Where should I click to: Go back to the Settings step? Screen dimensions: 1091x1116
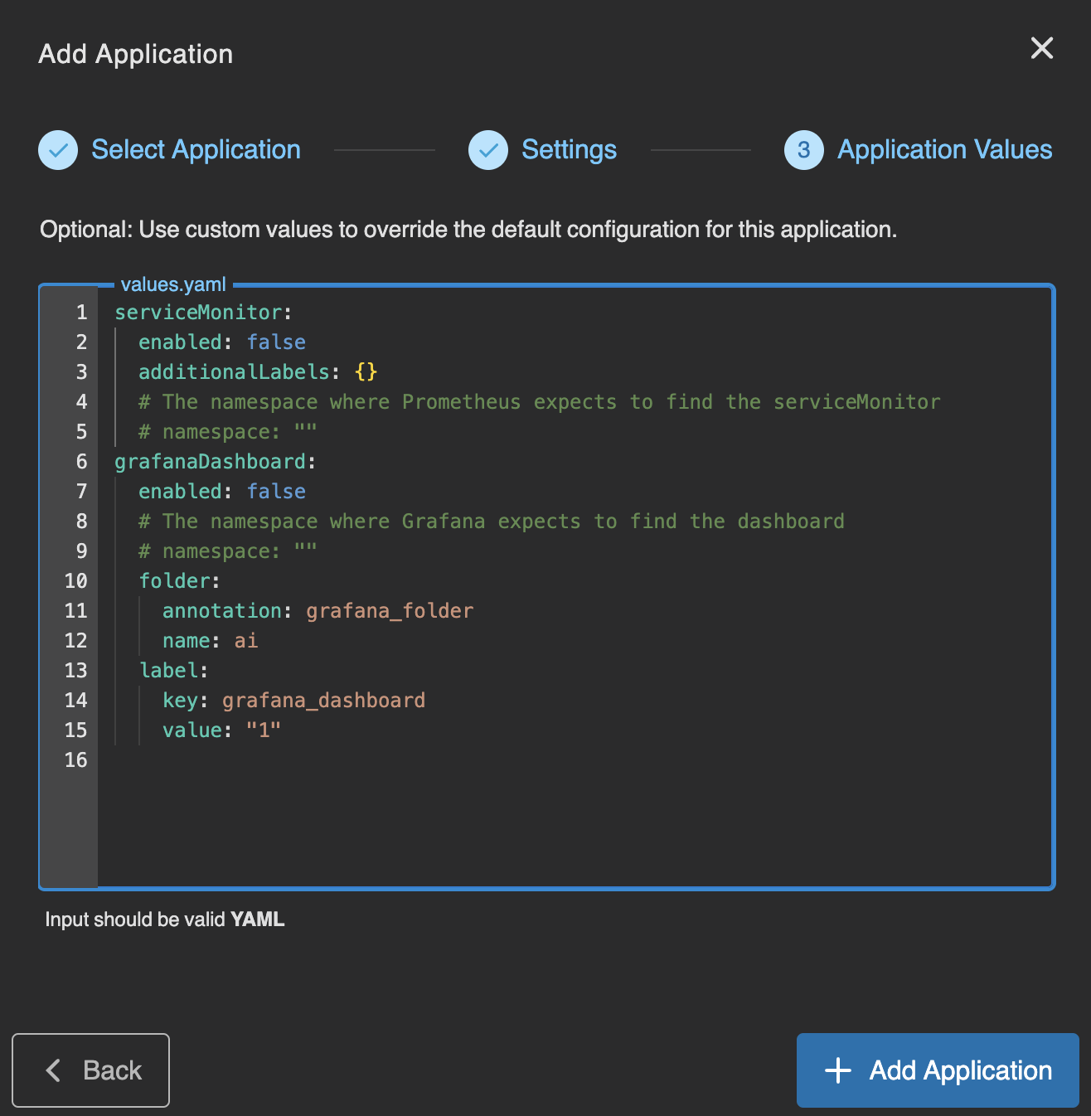point(569,150)
